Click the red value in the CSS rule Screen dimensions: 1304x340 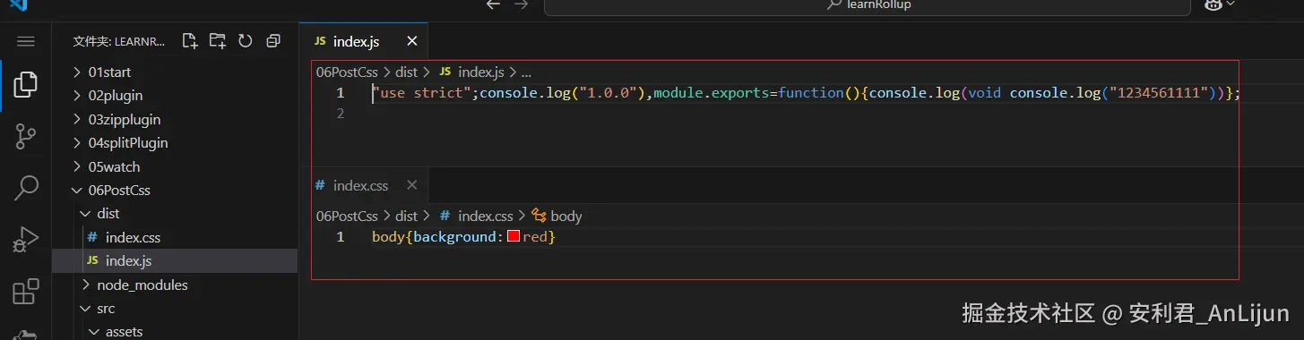[535, 237]
